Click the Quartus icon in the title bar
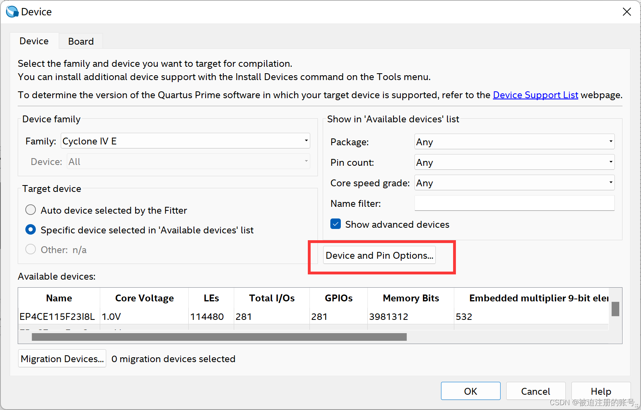The height and width of the screenshot is (410, 641). pos(12,12)
